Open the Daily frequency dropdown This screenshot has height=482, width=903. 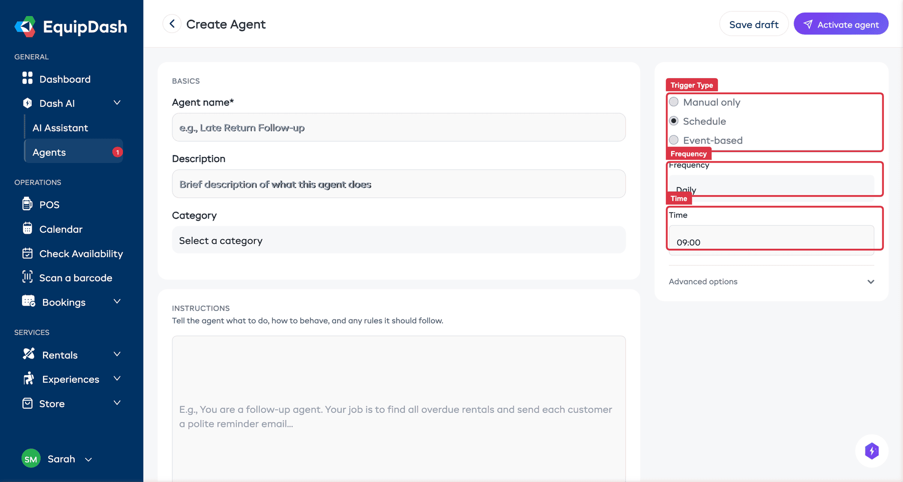[771, 188]
